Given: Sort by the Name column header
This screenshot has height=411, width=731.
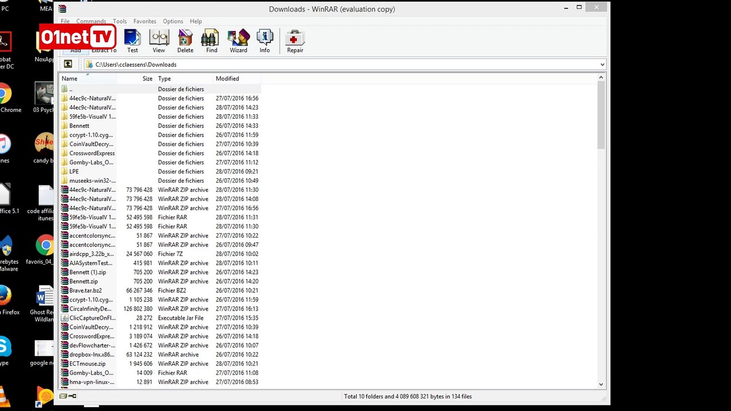Looking at the screenshot, I should click(x=89, y=79).
